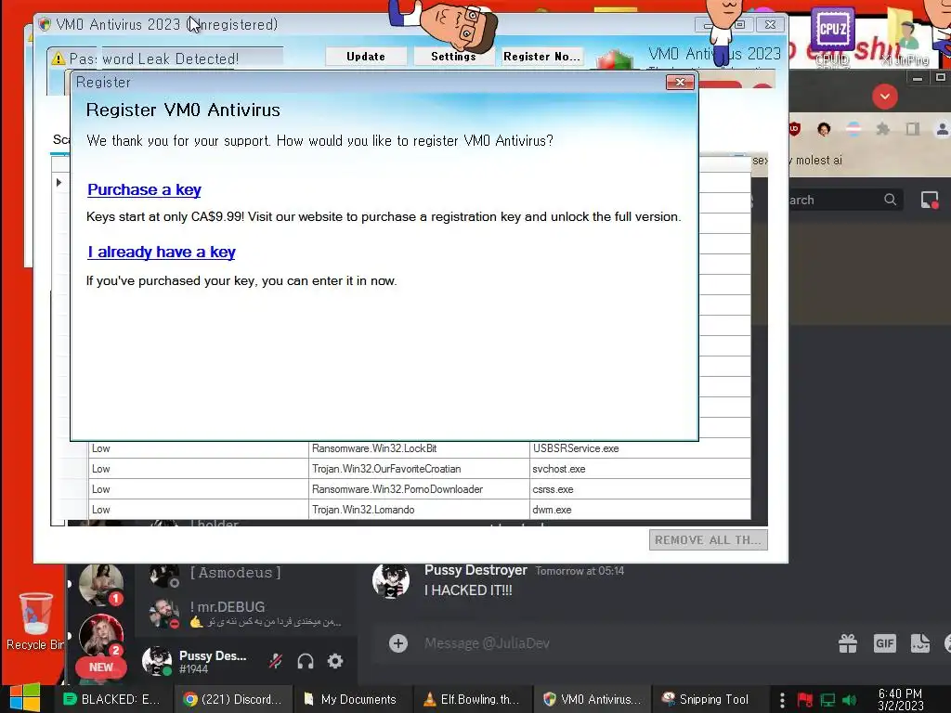Open the Recycle Bin desktop icon

coord(35,621)
